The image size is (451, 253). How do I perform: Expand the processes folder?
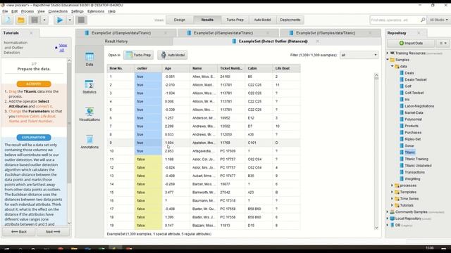point(393,186)
